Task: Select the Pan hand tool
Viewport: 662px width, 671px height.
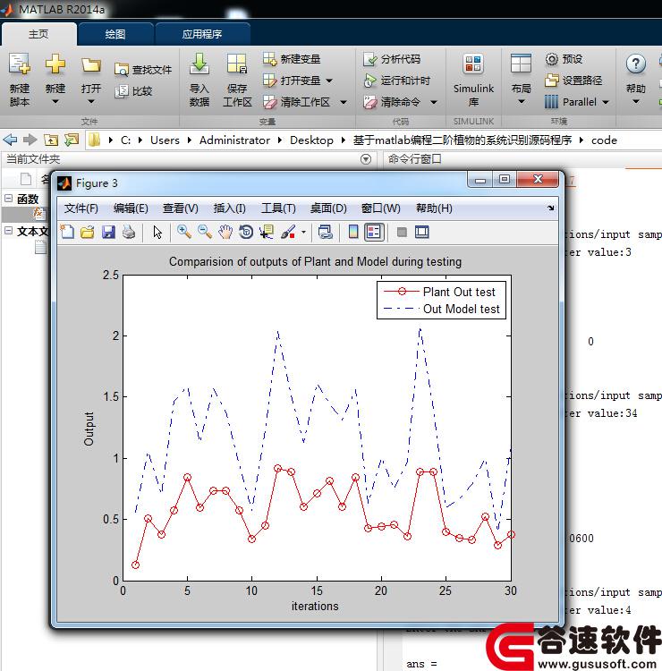Action: pyautogui.click(x=225, y=232)
